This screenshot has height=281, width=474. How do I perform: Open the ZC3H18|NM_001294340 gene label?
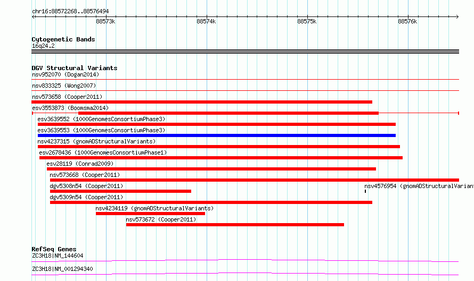(62, 269)
